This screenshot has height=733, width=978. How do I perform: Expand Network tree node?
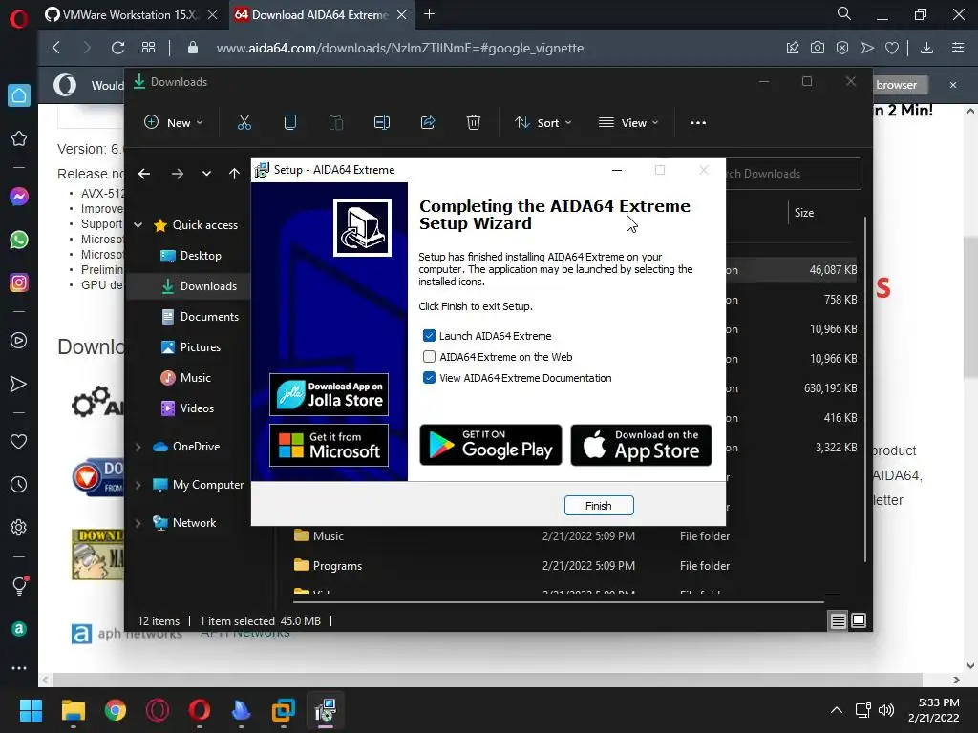pyautogui.click(x=138, y=523)
